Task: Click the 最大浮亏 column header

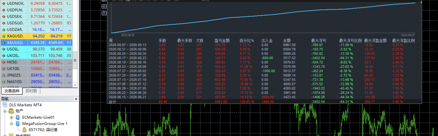Action: click(319, 40)
